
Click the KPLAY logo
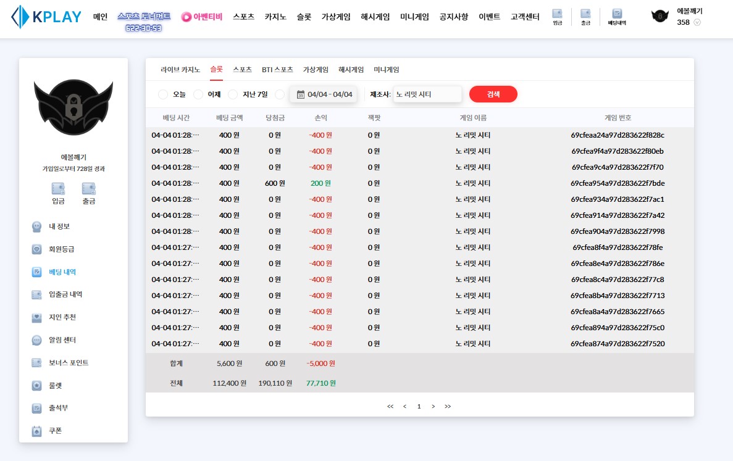pos(47,17)
